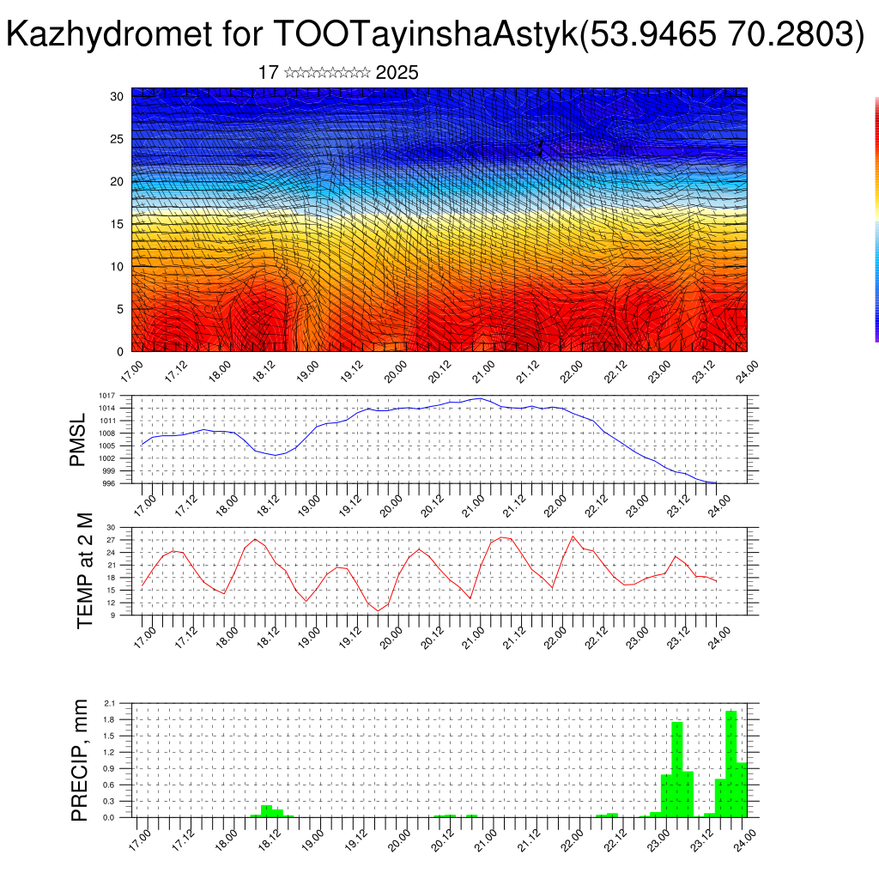This screenshot has height=879, width=879.
Task: Click the 22.00 label under the temperature chart
Action: (x=555, y=638)
